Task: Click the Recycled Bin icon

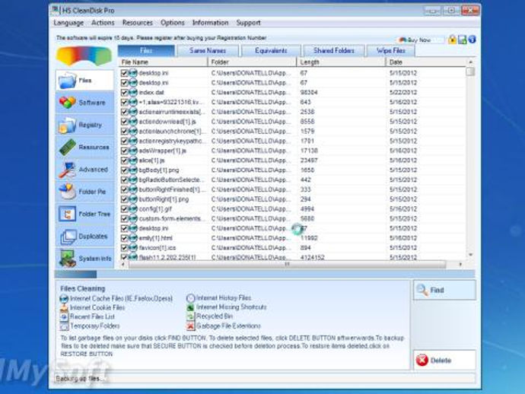Action: click(190, 316)
